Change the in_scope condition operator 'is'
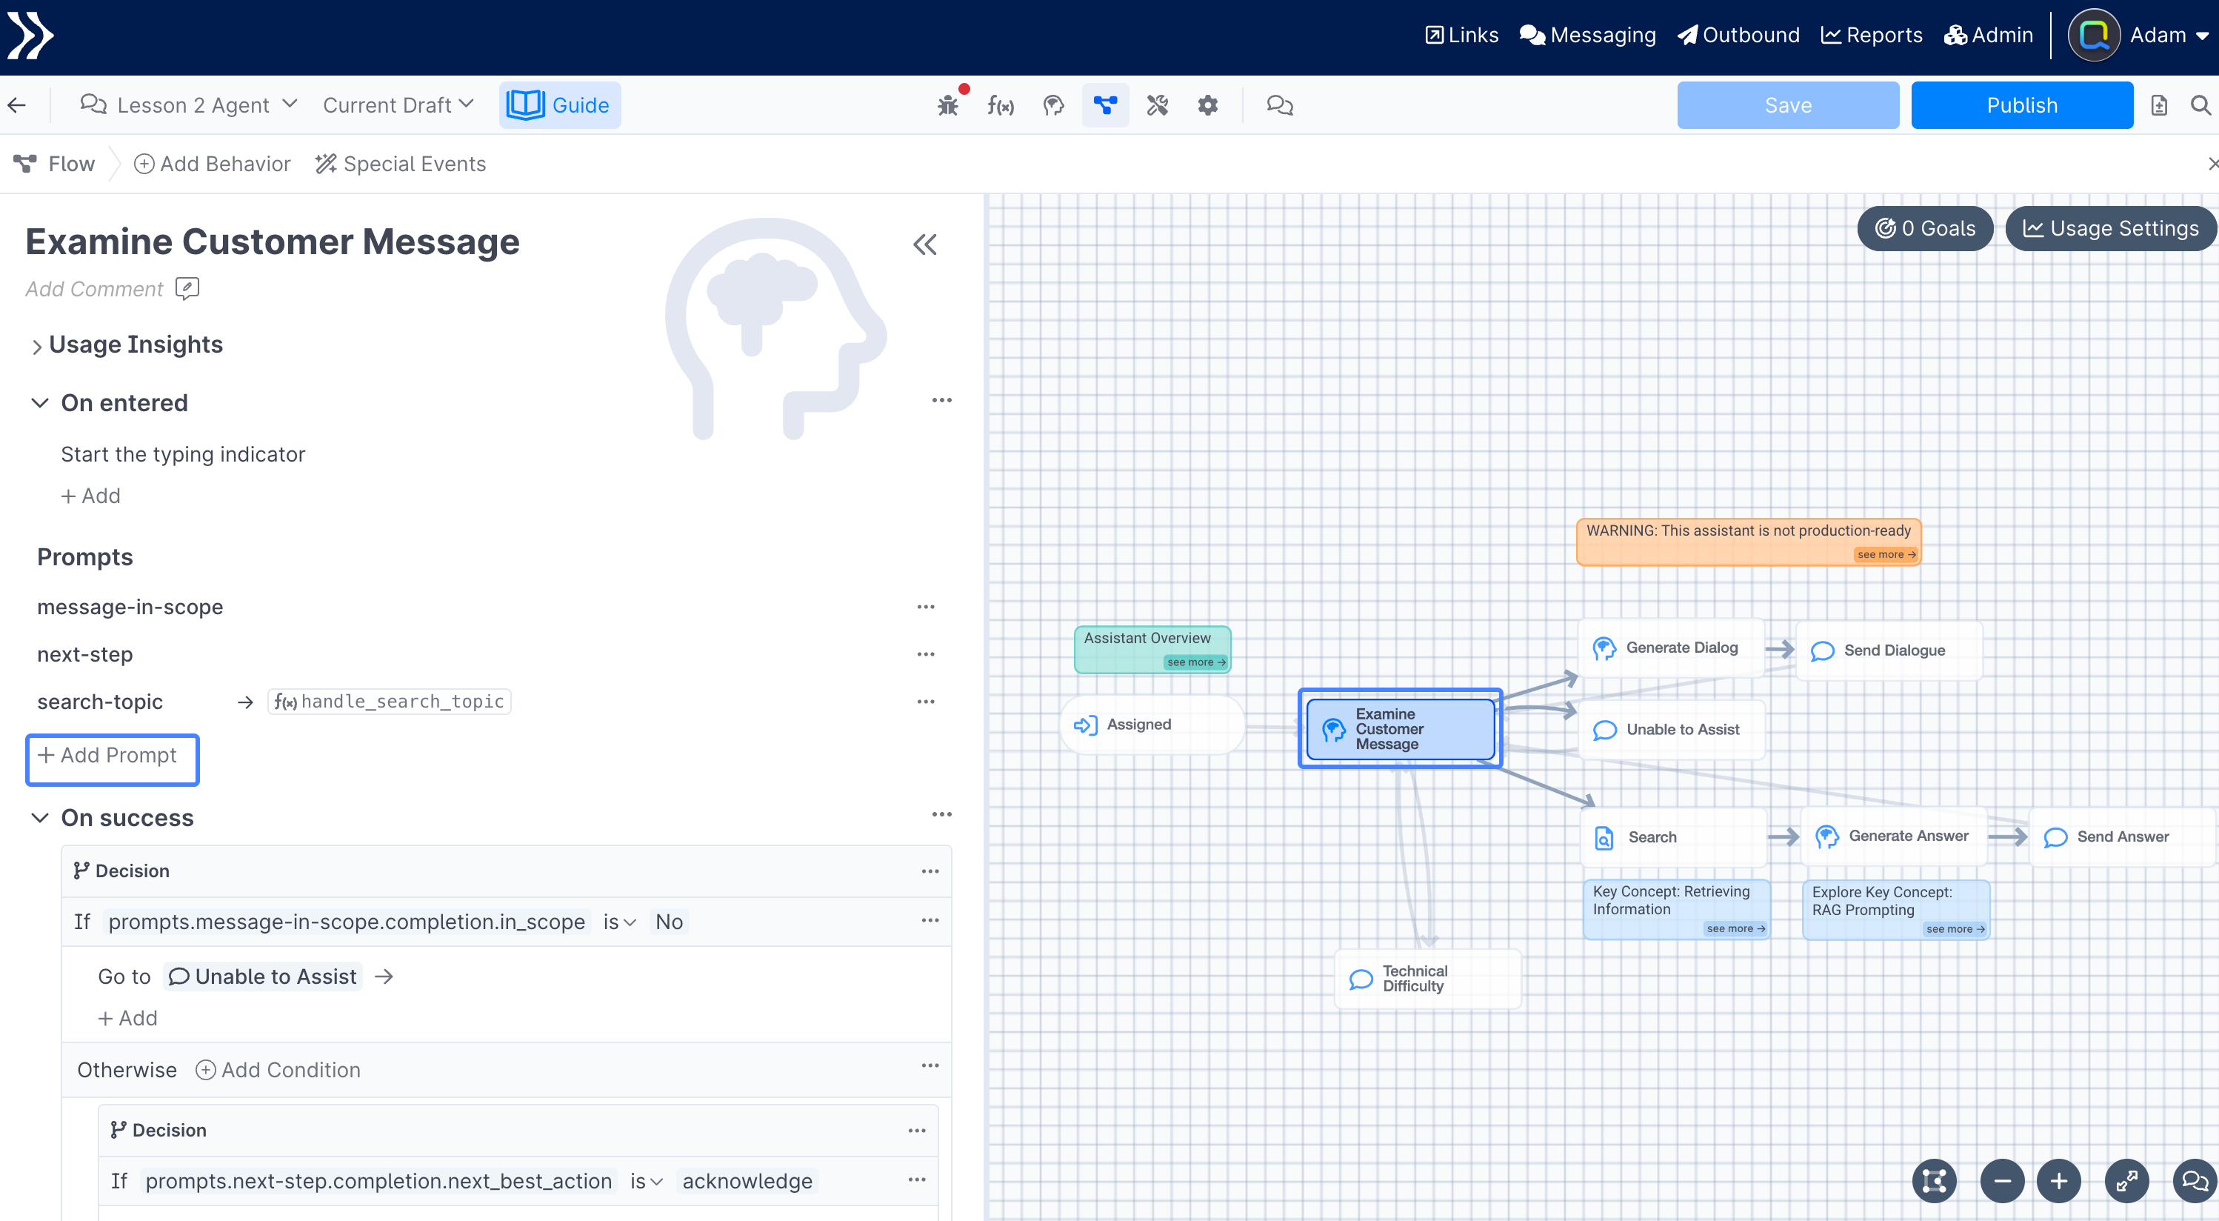Image resolution: width=2219 pixels, height=1221 pixels. (x=619, y=922)
